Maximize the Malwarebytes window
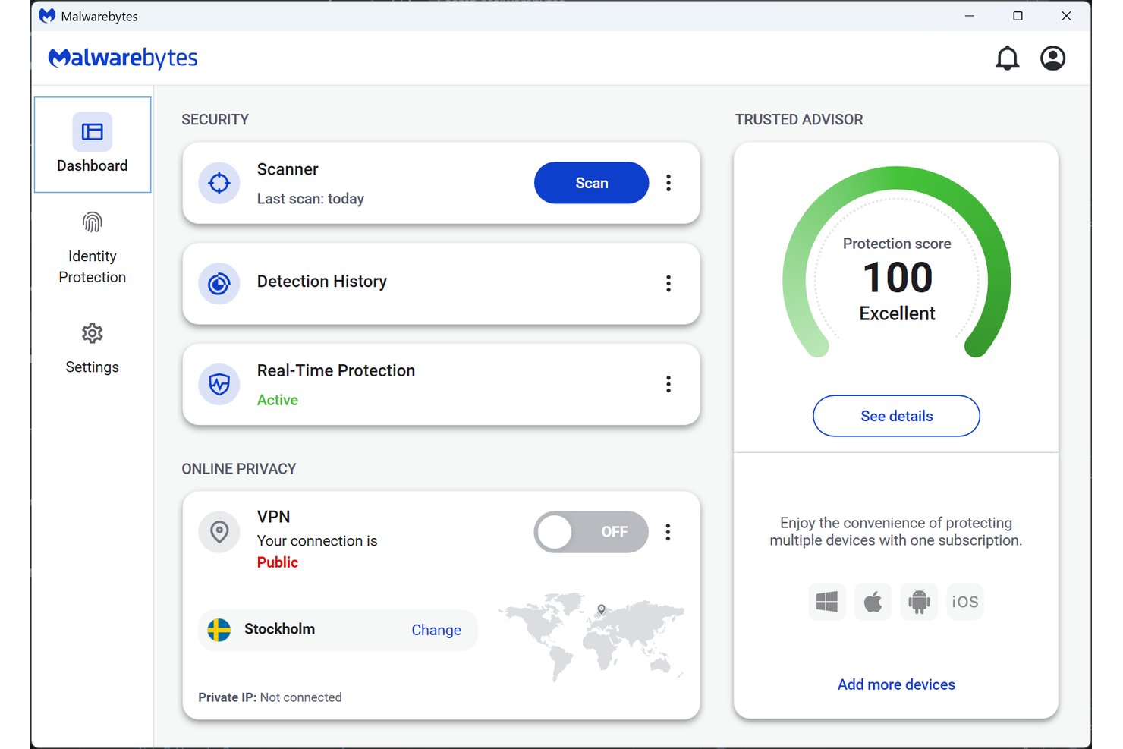The image size is (1123, 749). click(1018, 16)
